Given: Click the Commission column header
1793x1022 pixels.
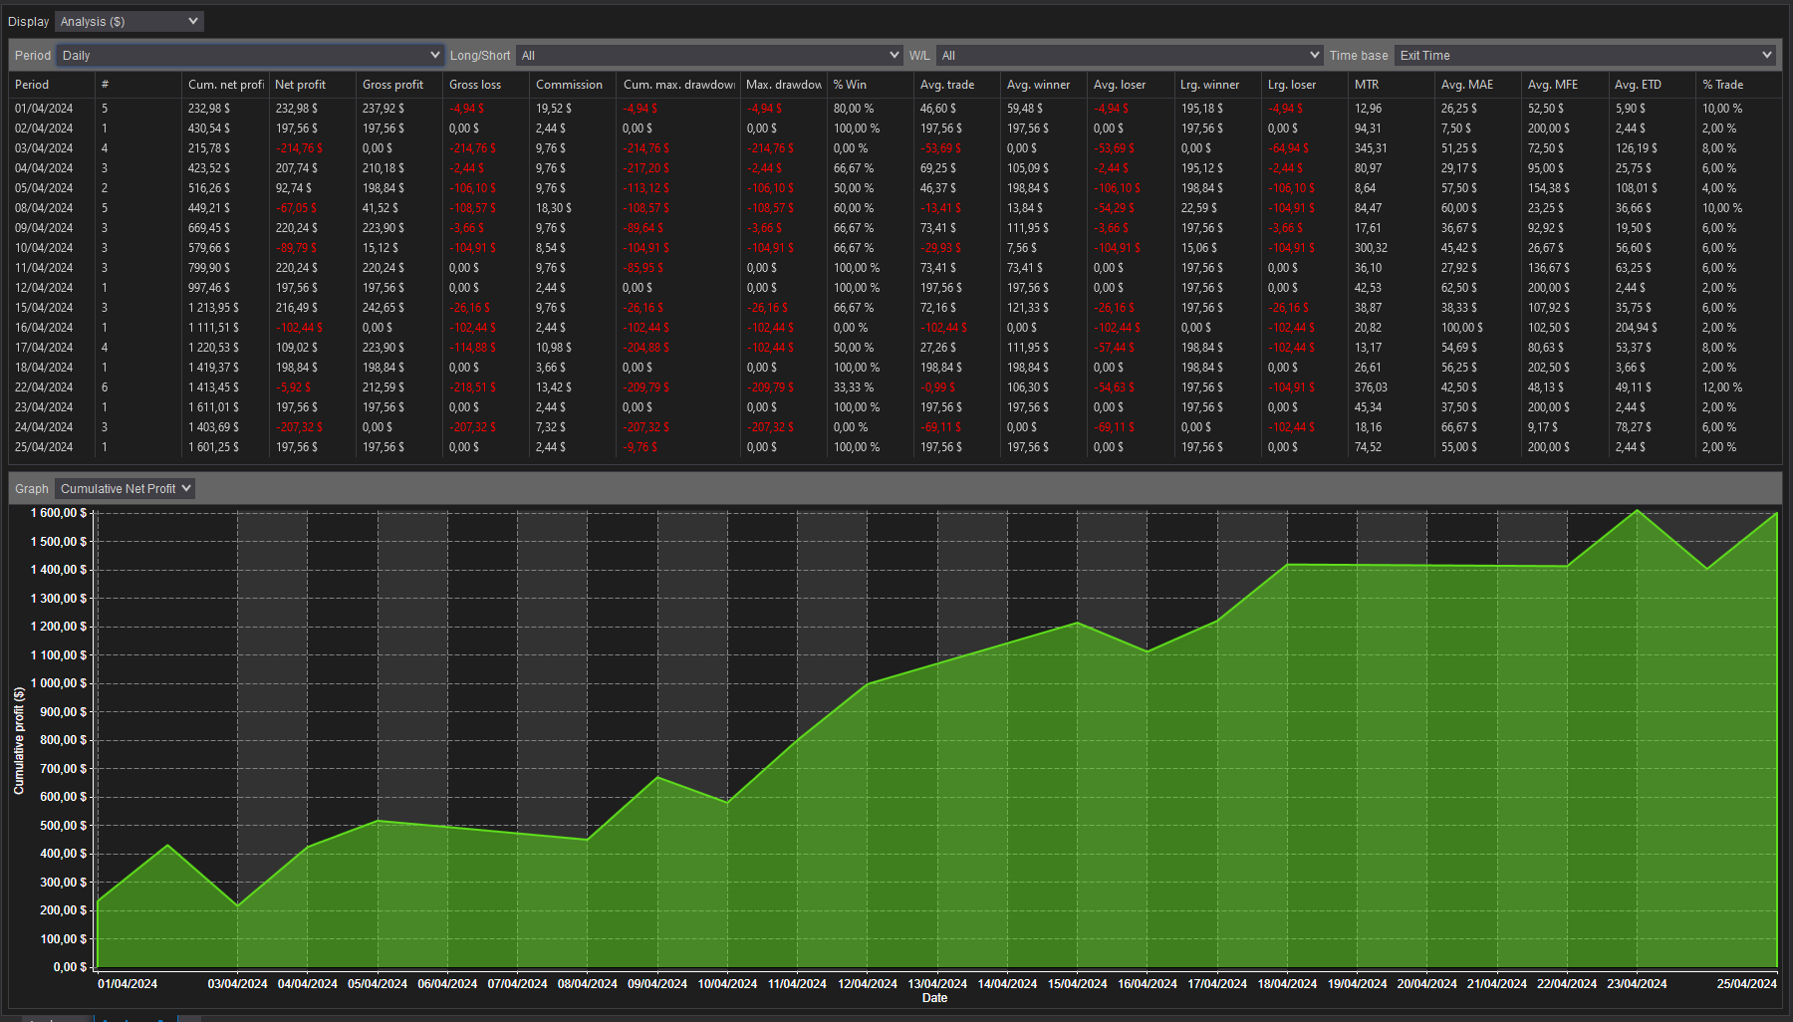Looking at the screenshot, I should [x=573, y=85].
